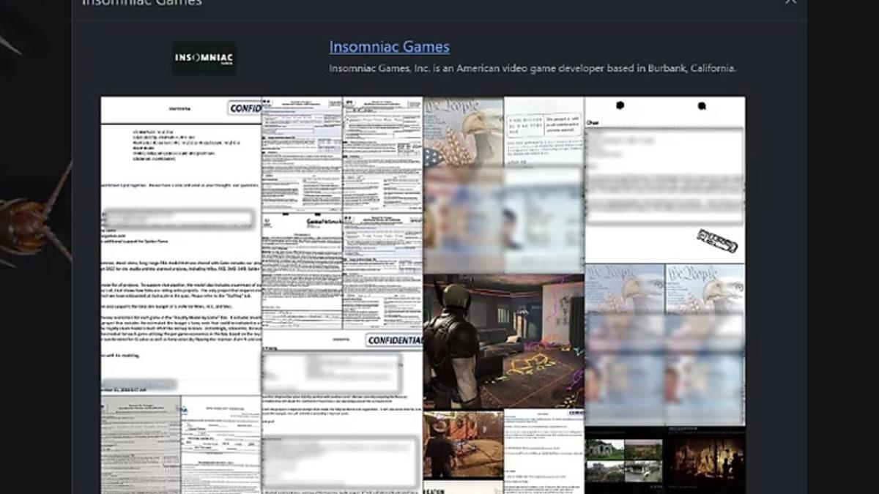Select the left passport scan on the right side
This screenshot has width=879, height=494.
(x=624, y=344)
